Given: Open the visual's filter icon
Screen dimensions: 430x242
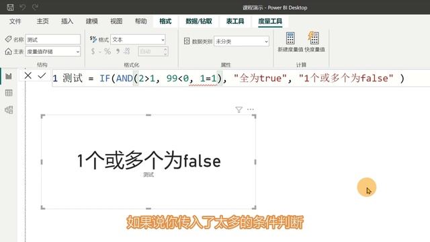Looking at the screenshot, I should [239, 110].
